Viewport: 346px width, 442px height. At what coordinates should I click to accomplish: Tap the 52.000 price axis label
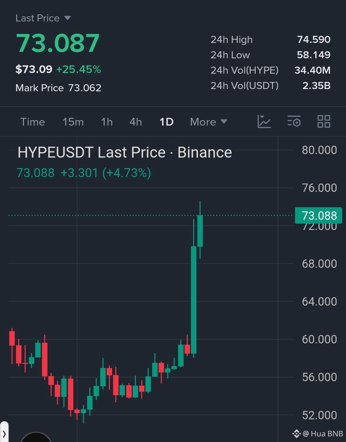pyautogui.click(x=319, y=415)
